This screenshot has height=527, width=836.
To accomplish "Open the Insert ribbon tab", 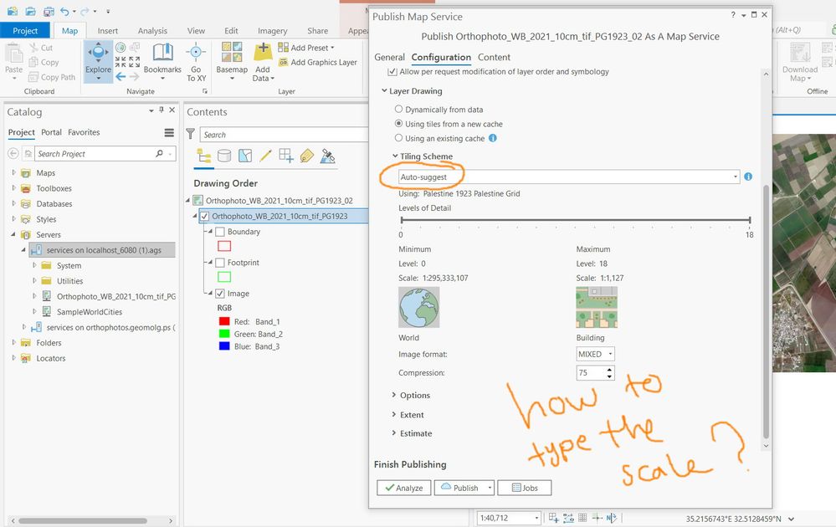I will click(x=108, y=31).
